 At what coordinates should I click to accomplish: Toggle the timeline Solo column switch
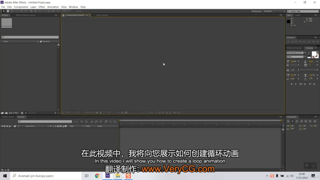tap(7, 126)
